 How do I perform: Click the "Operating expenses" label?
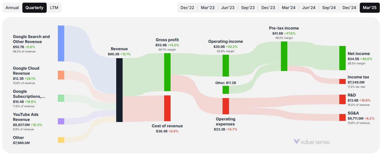click(225, 121)
